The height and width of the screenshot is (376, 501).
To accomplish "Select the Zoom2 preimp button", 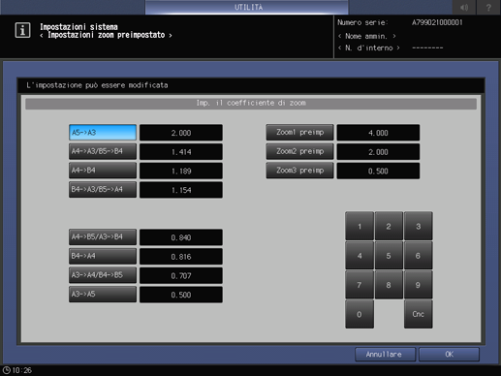I will pos(299,151).
